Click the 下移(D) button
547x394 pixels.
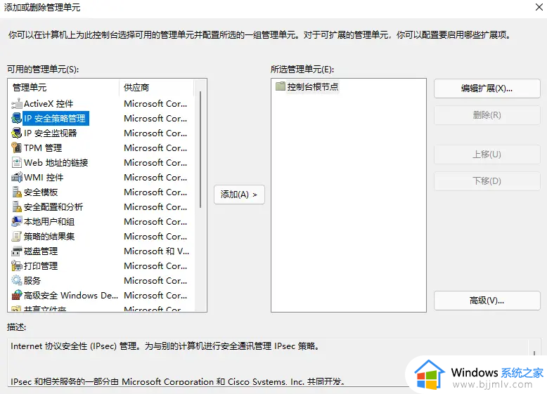tap(487, 180)
